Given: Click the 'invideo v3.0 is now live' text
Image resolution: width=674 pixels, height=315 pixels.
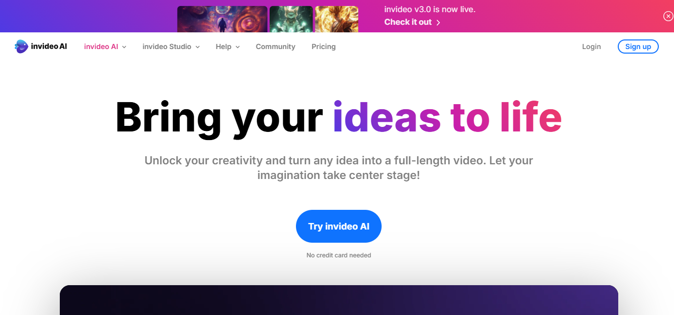Looking at the screenshot, I should (x=430, y=10).
